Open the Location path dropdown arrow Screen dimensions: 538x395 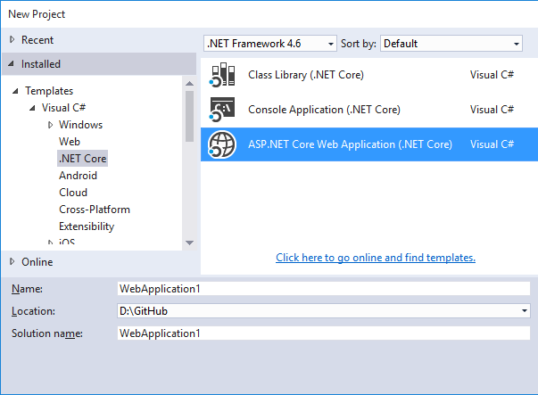tap(525, 311)
